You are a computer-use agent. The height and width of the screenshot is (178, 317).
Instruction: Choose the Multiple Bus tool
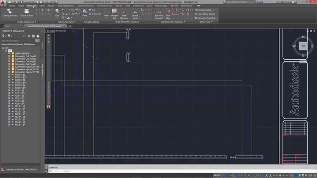point(114,14)
